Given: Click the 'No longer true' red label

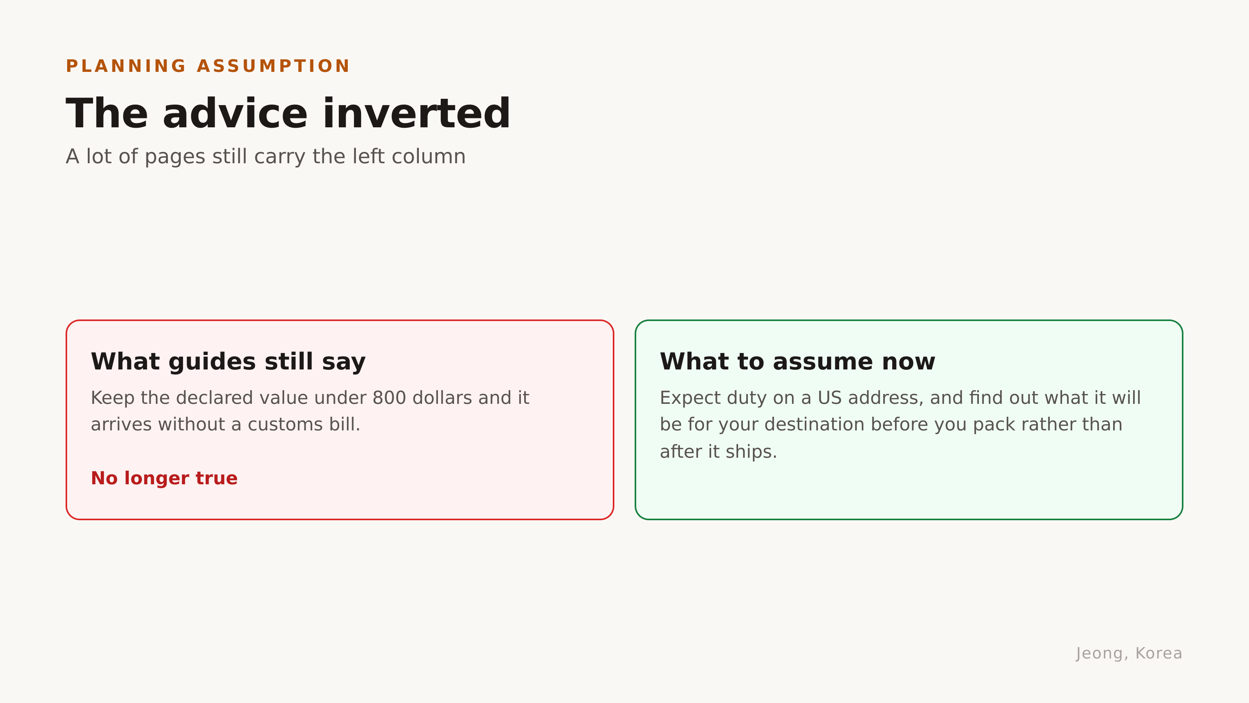Looking at the screenshot, I should [164, 478].
